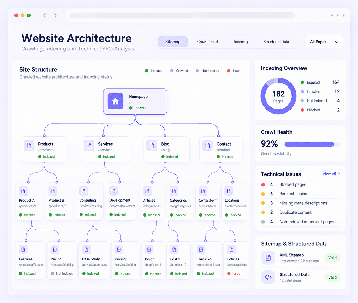Click the Homepage house icon
The height and width of the screenshot is (303, 358).
pyautogui.click(x=115, y=101)
